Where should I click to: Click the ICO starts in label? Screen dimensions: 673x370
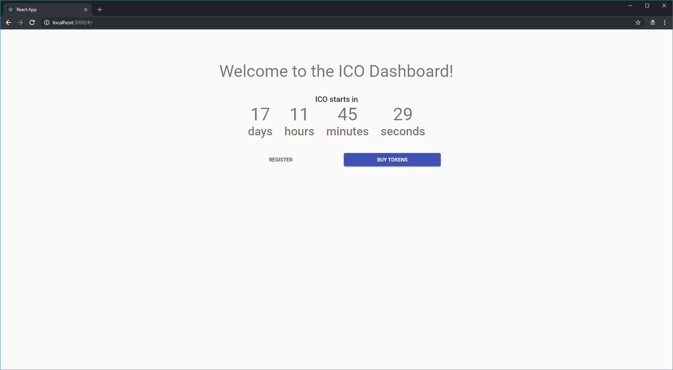click(x=336, y=99)
